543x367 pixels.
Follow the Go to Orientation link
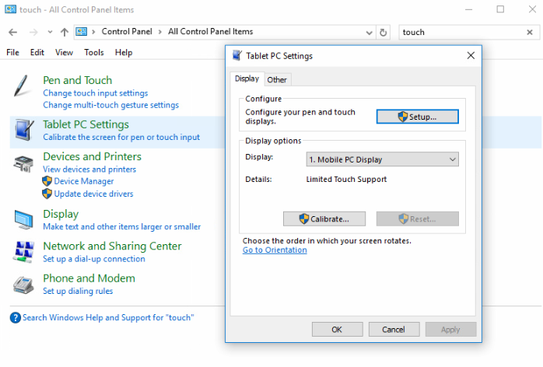(275, 250)
